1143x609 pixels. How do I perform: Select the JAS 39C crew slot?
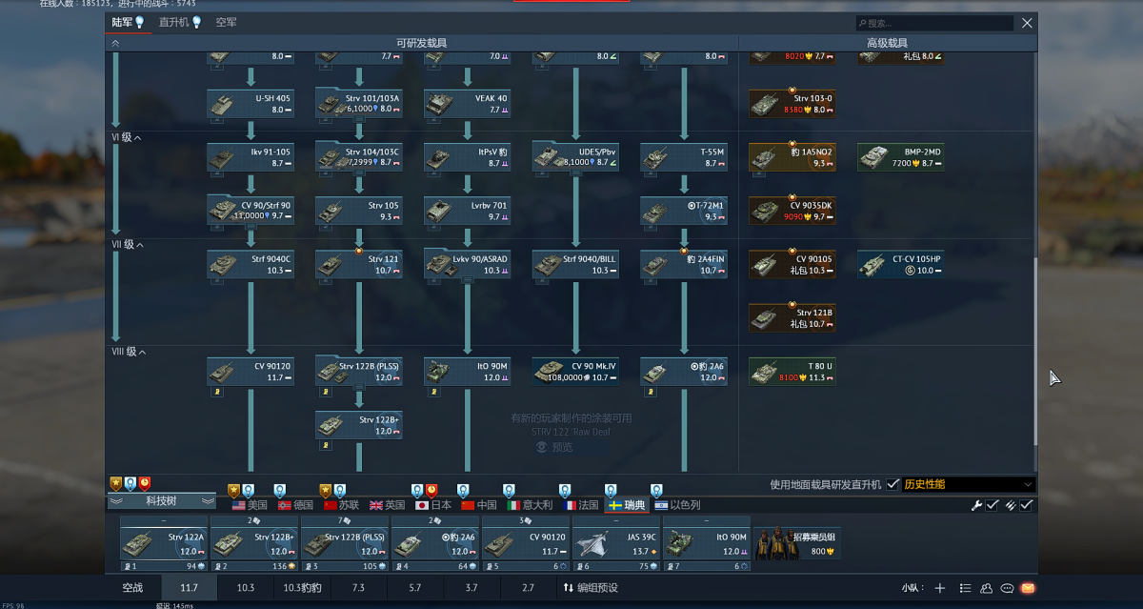(615, 543)
